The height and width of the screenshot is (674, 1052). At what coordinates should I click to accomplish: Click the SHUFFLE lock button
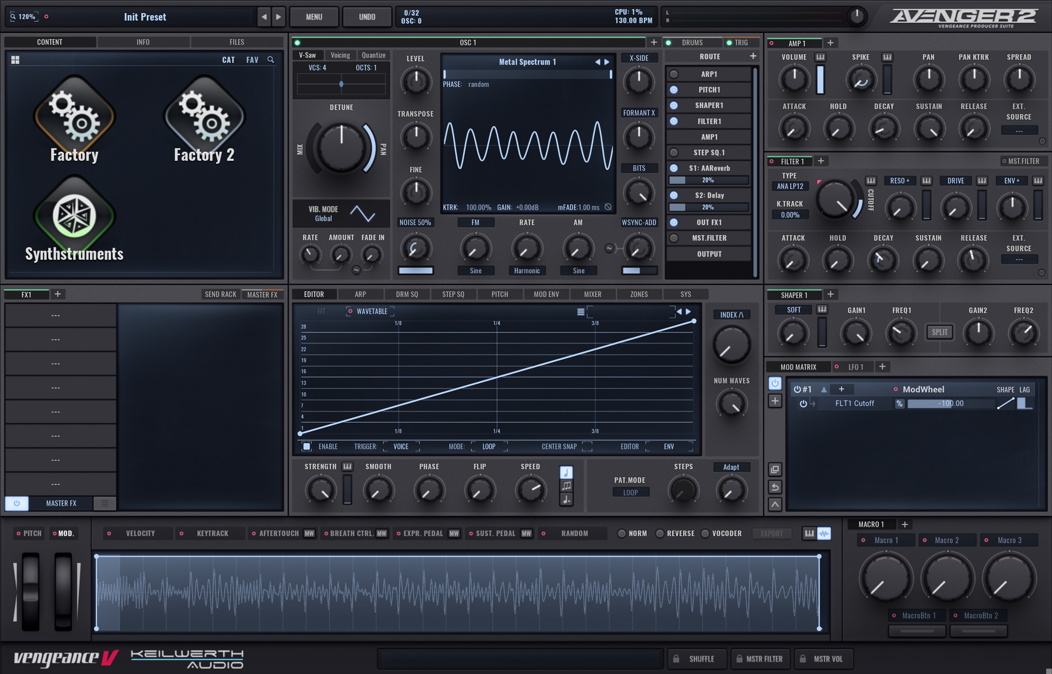[696, 659]
